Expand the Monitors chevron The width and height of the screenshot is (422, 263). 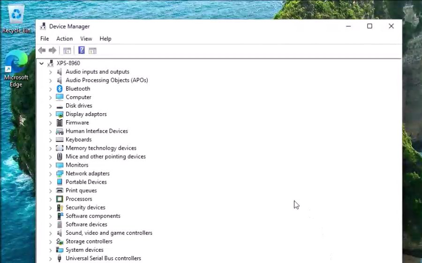[x=50, y=165]
